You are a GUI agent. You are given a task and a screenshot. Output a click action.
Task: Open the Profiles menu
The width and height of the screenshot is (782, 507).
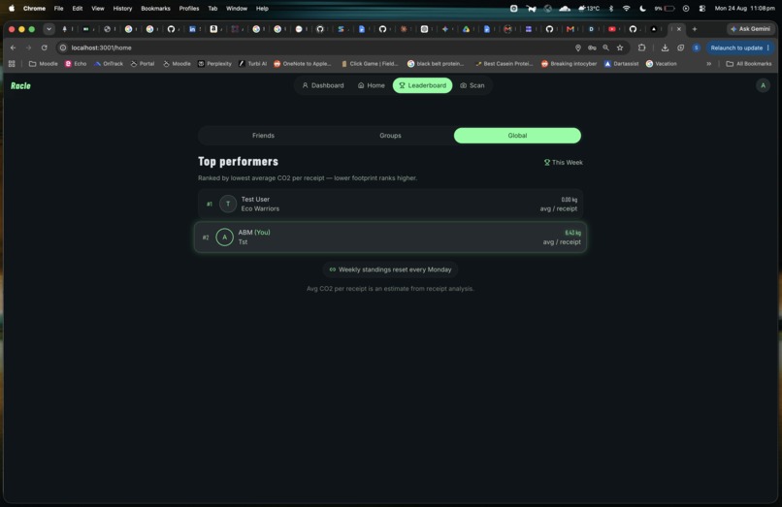[189, 9]
